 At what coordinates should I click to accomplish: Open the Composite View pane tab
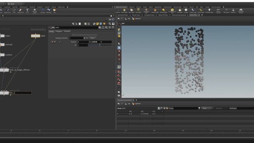[x=149, y=15]
